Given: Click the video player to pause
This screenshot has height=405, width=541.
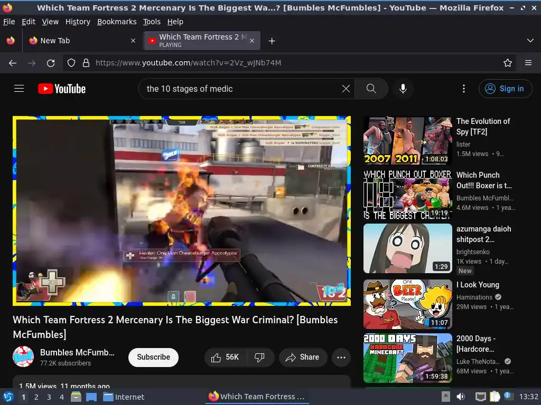Looking at the screenshot, I should 182,211.
